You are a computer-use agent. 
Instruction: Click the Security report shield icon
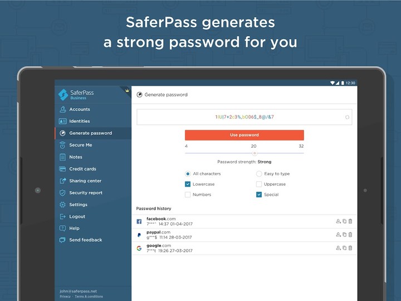pos(62,193)
